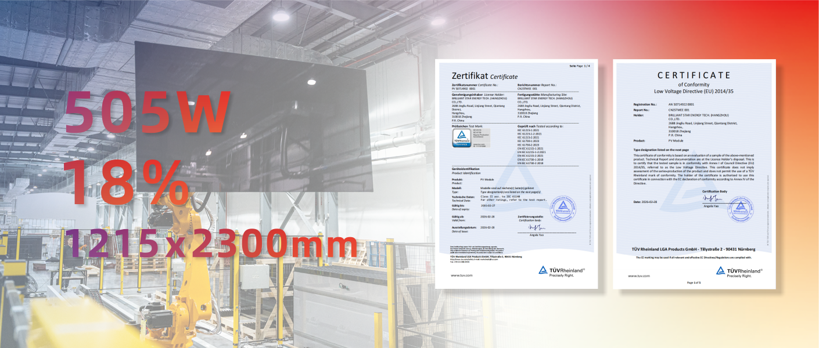Click the "Page 1 of 5" footer text
Viewport: 819px width, 348px height.
coord(694,282)
